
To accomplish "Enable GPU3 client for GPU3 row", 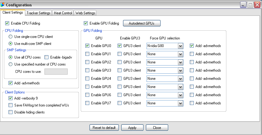I will pos(119,70).
